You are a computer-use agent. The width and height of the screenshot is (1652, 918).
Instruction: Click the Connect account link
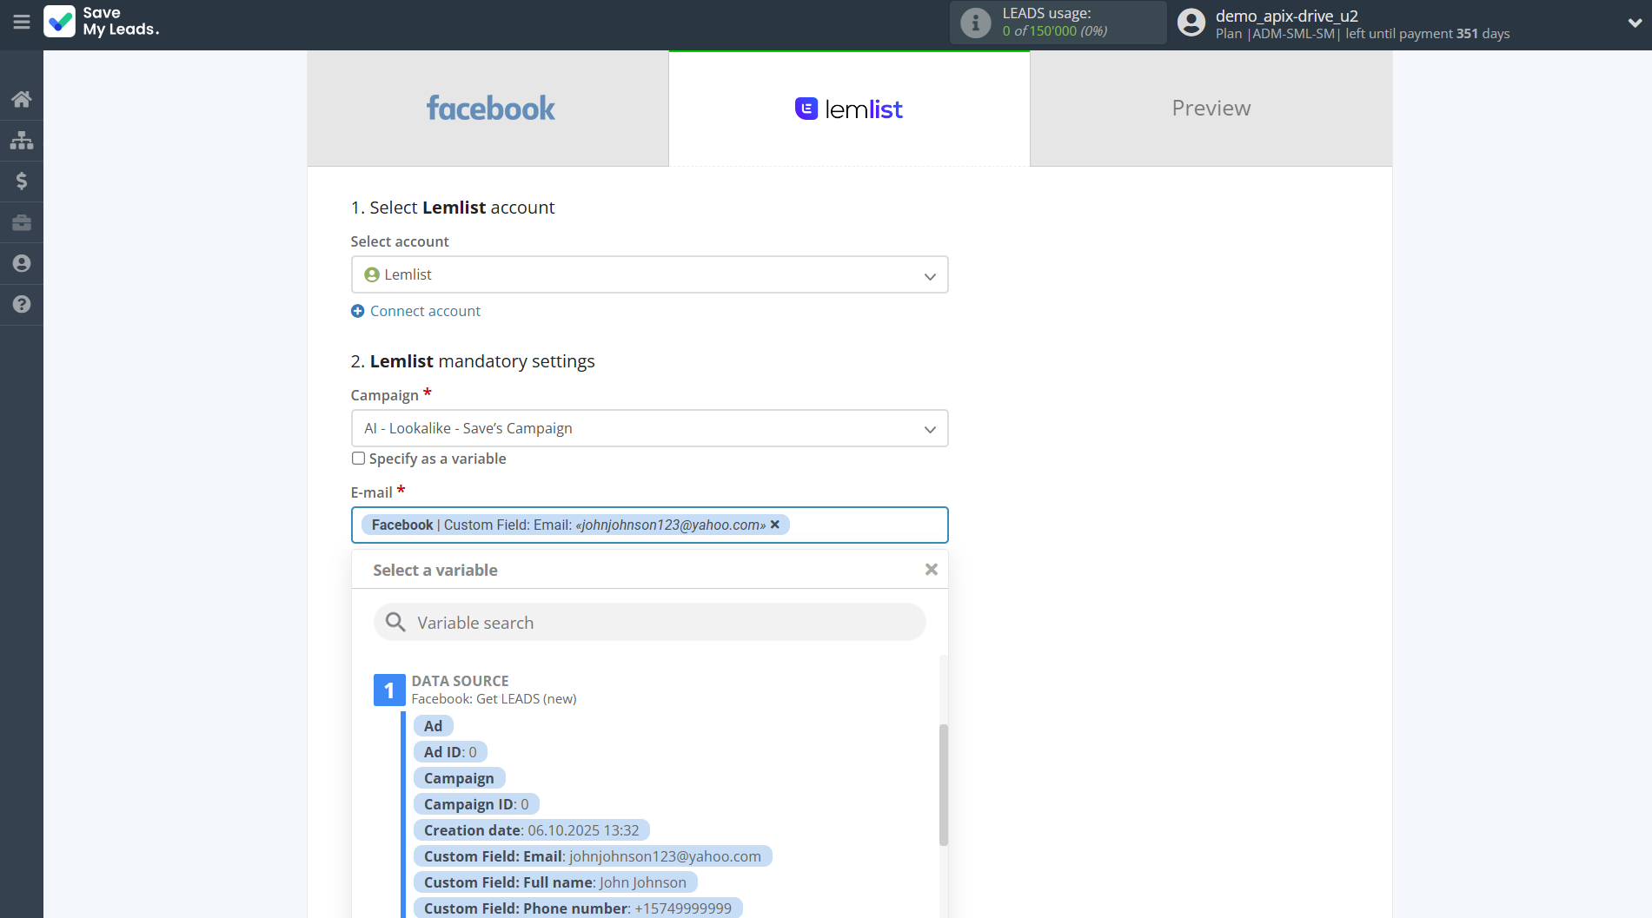coord(425,311)
